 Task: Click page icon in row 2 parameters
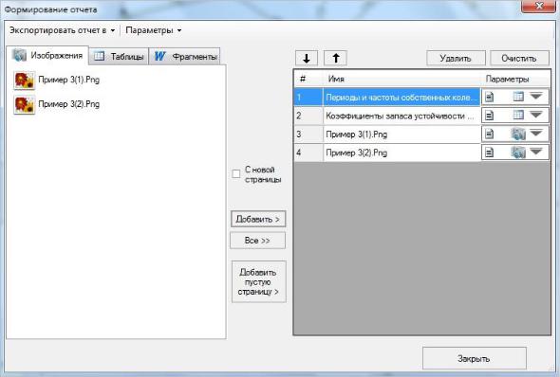[489, 116]
